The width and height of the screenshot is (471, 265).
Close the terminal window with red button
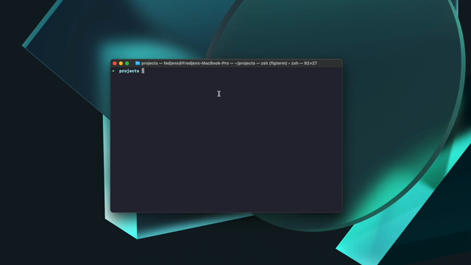(x=115, y=63)
